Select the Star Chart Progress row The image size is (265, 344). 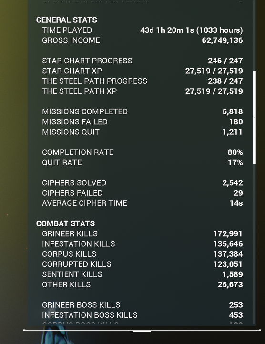(x=142, y=61)
